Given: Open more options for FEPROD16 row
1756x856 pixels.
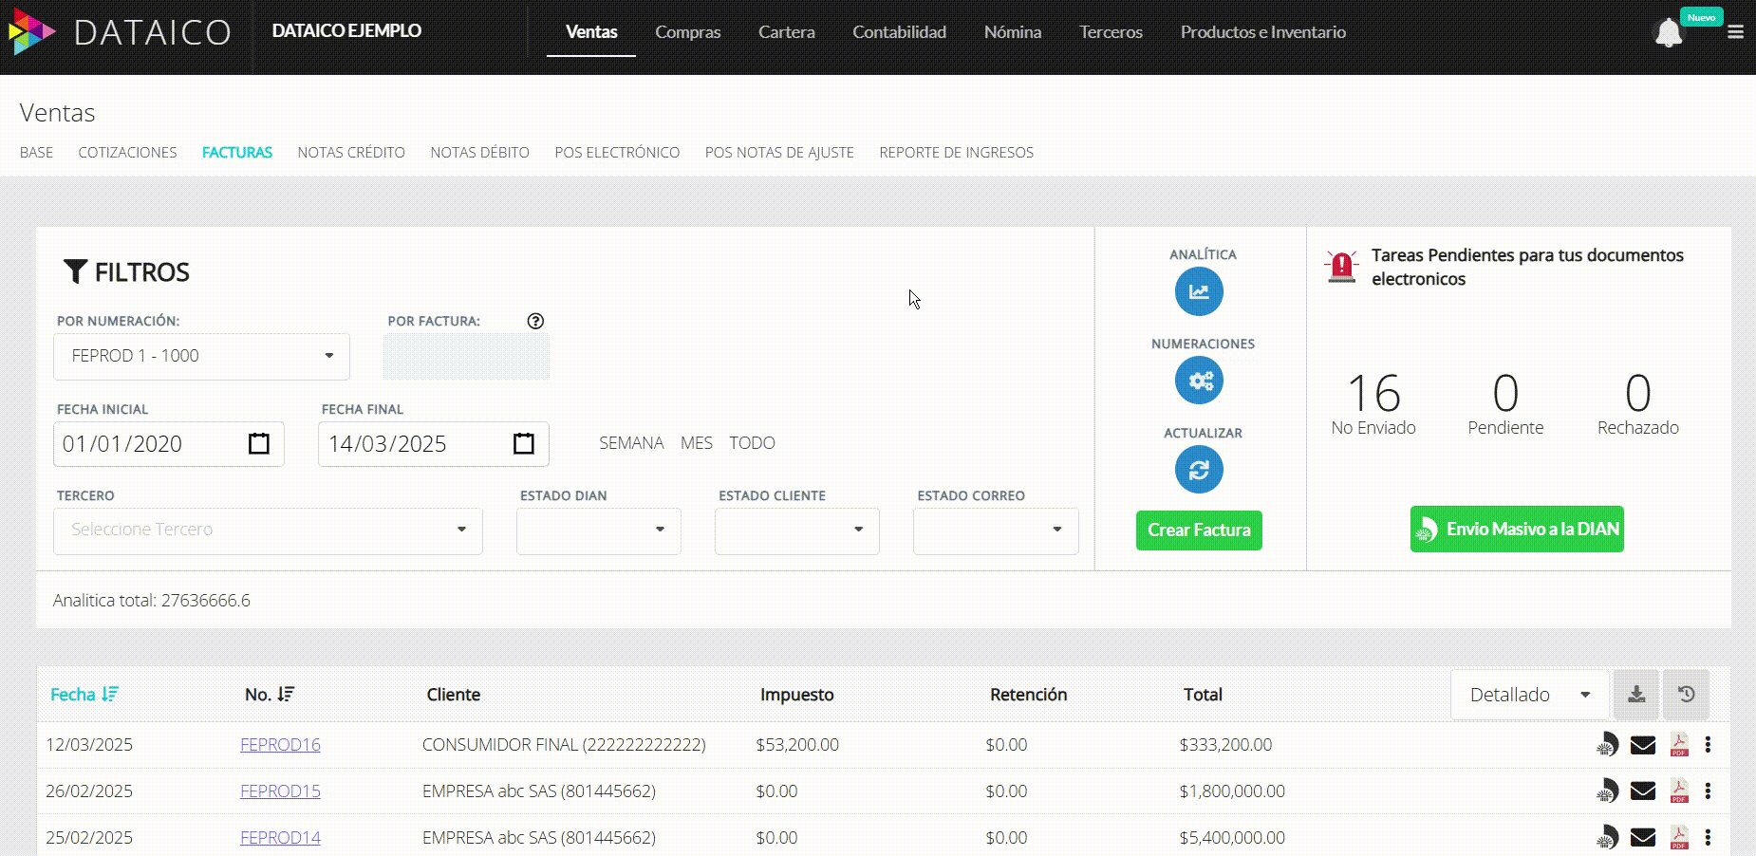Looking at the screenshot, I should pyautogui.click(x=1708, y=745).
